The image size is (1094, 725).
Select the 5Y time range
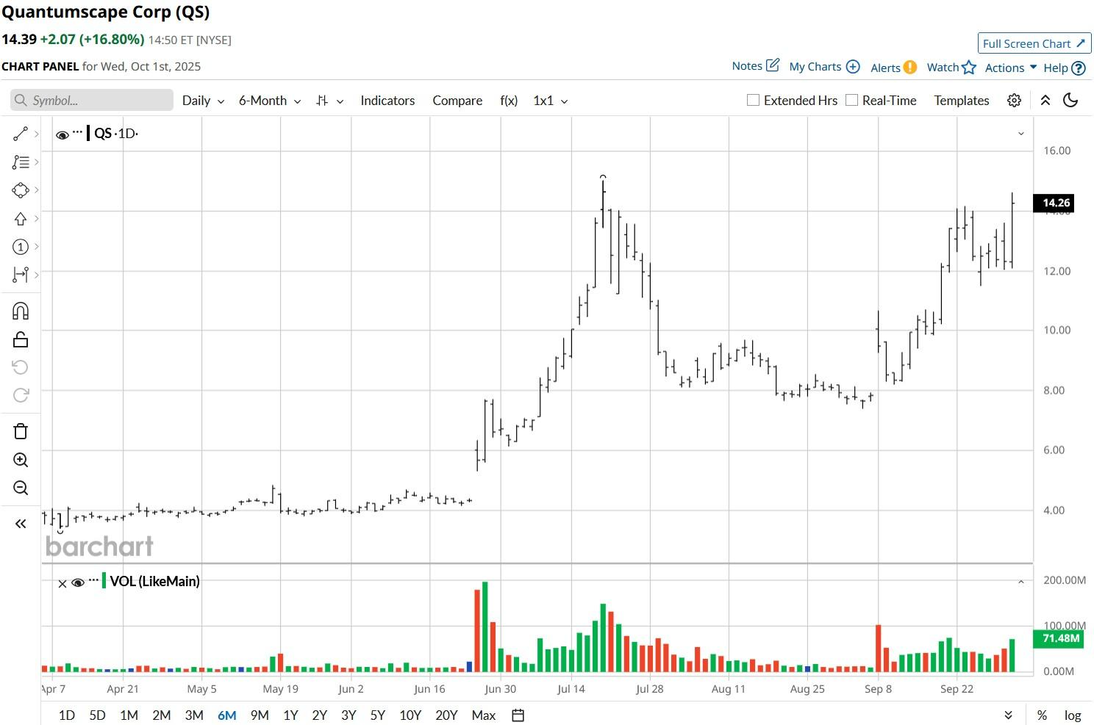point(378,715)
